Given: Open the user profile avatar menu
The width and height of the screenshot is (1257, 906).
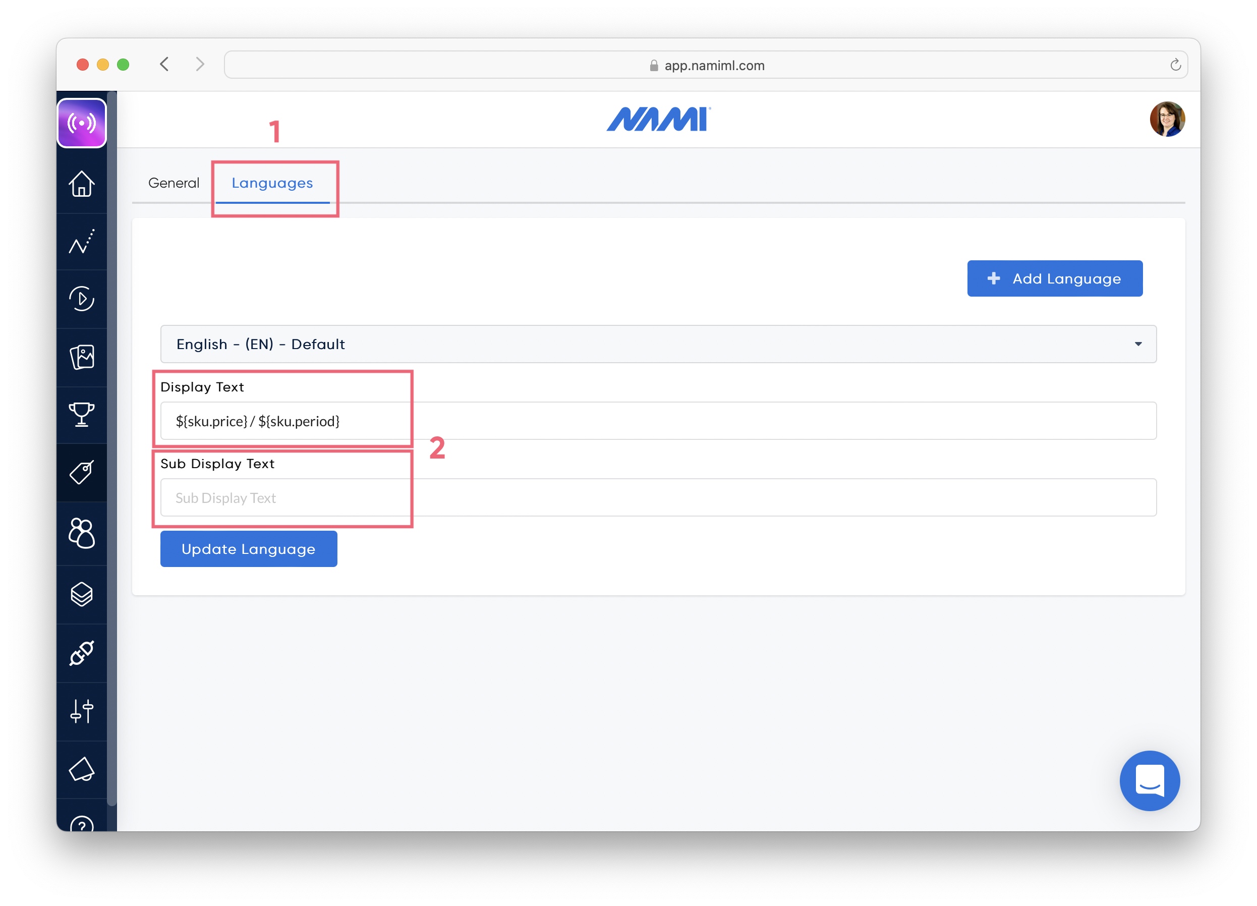Looking at the screenshot, I should [x=1167, y=119].
